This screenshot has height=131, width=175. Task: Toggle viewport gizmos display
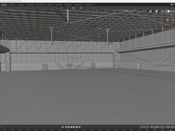[151, 11]
